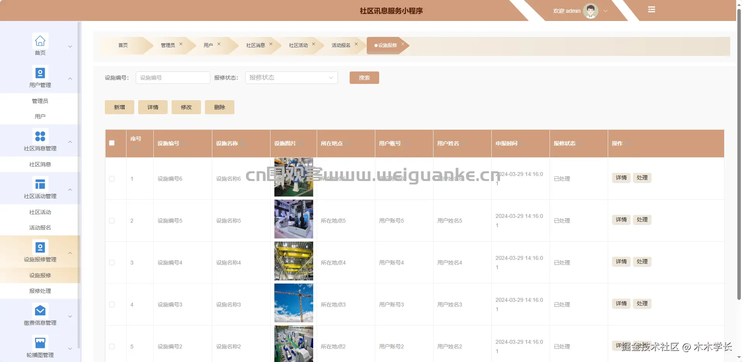
Task: Toggle the select-all checkbox in table header
Action: pos(112,143)
